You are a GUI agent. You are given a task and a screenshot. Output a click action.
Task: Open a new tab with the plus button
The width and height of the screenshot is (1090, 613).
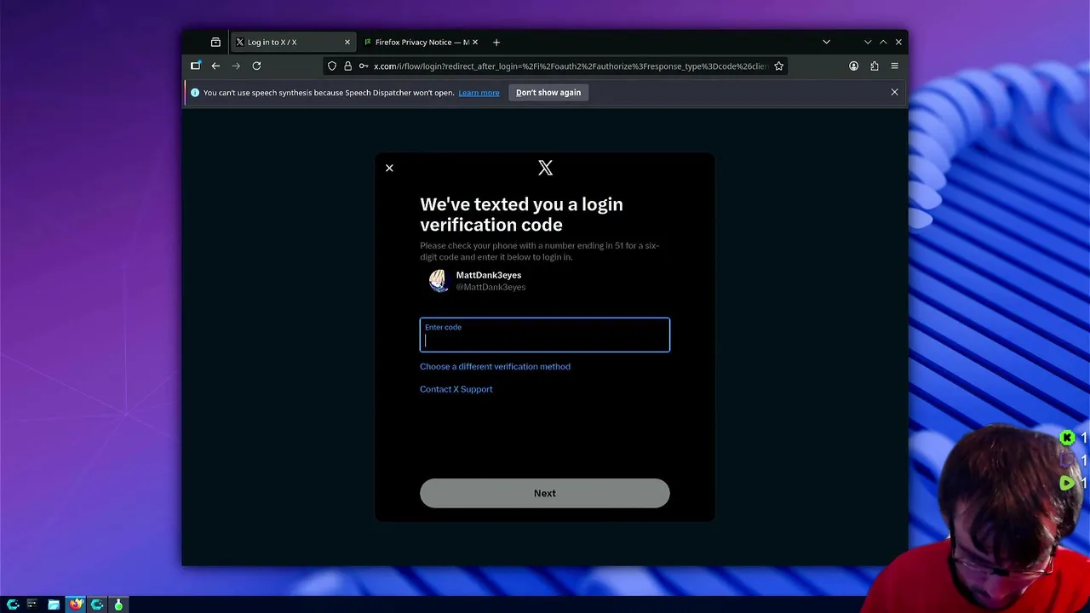496,42
